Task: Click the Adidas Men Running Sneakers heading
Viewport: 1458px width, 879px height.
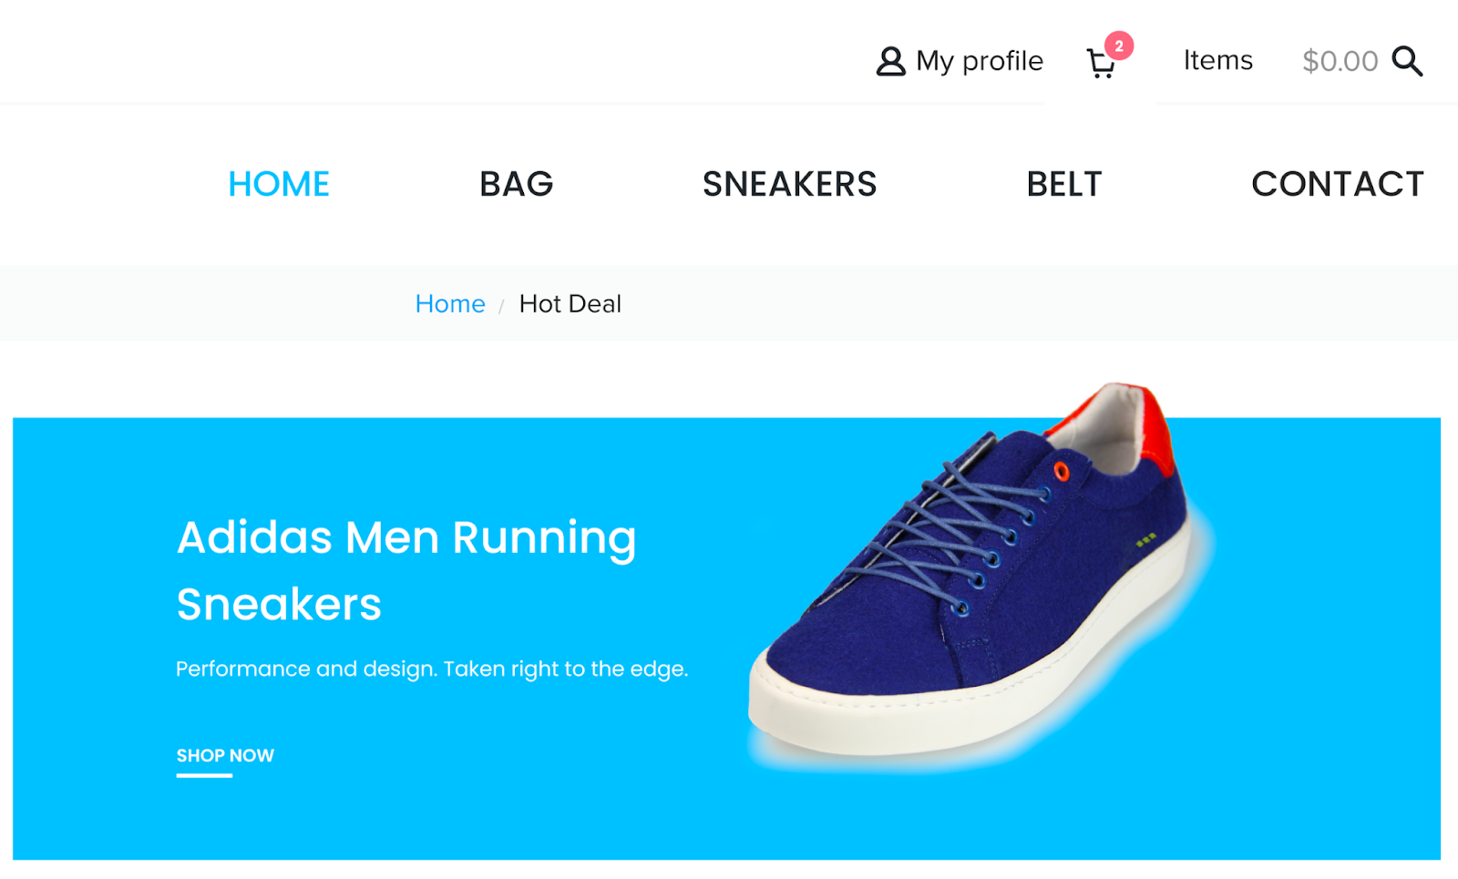Action: [406, 570]
